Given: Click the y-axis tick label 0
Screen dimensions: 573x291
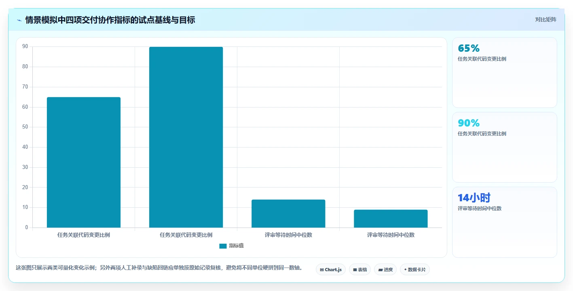Looking at the screenshot, I should coord(27,228).
